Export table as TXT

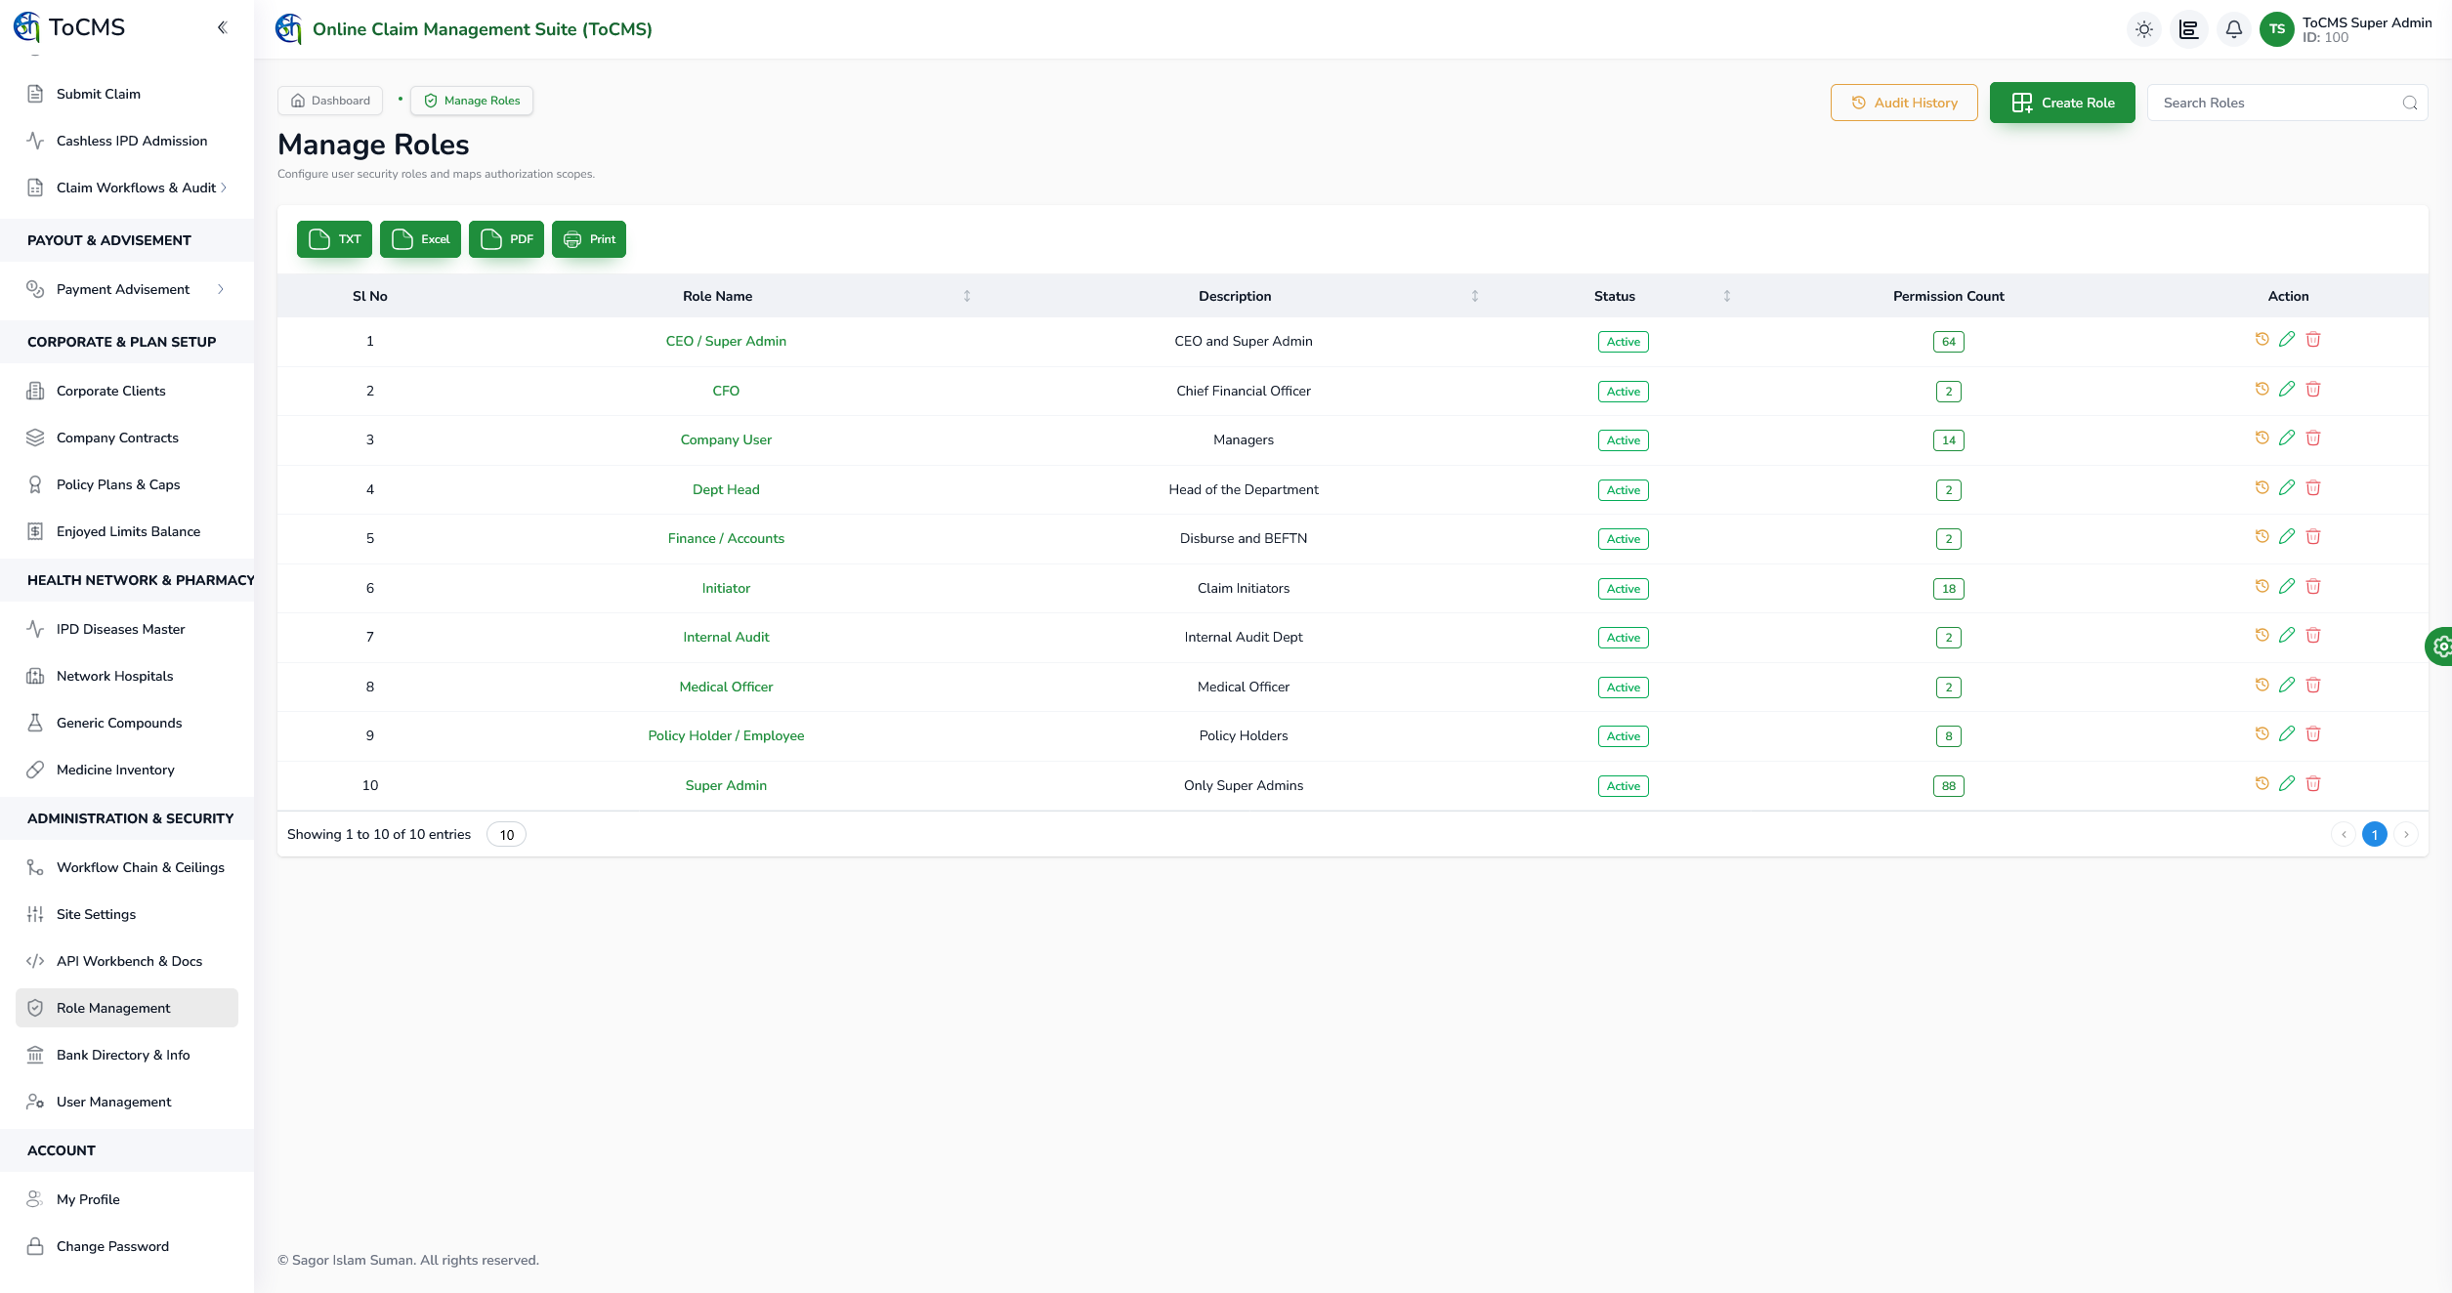(x=334, y=239)
